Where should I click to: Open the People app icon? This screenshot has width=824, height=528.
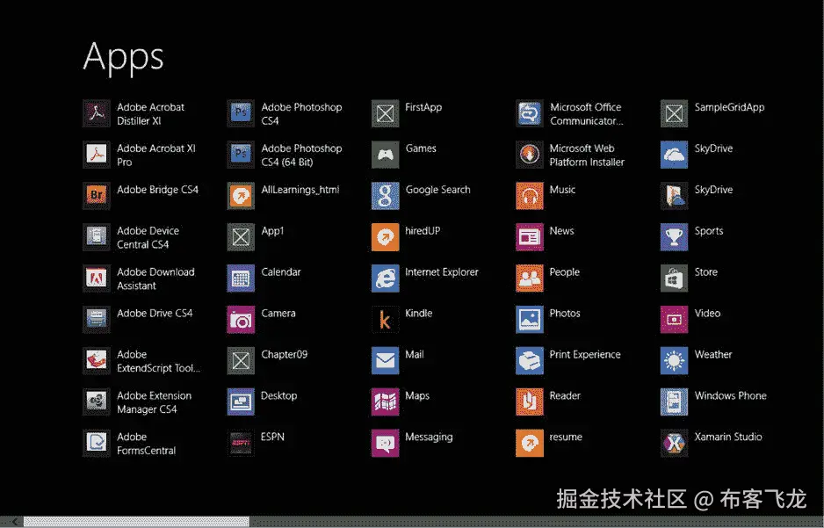point(530,278)
